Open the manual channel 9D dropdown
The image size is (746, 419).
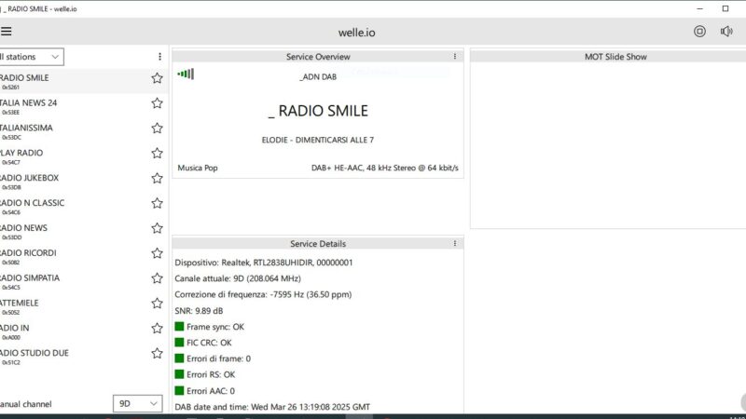pyautogui.click(x=137, y=403)
